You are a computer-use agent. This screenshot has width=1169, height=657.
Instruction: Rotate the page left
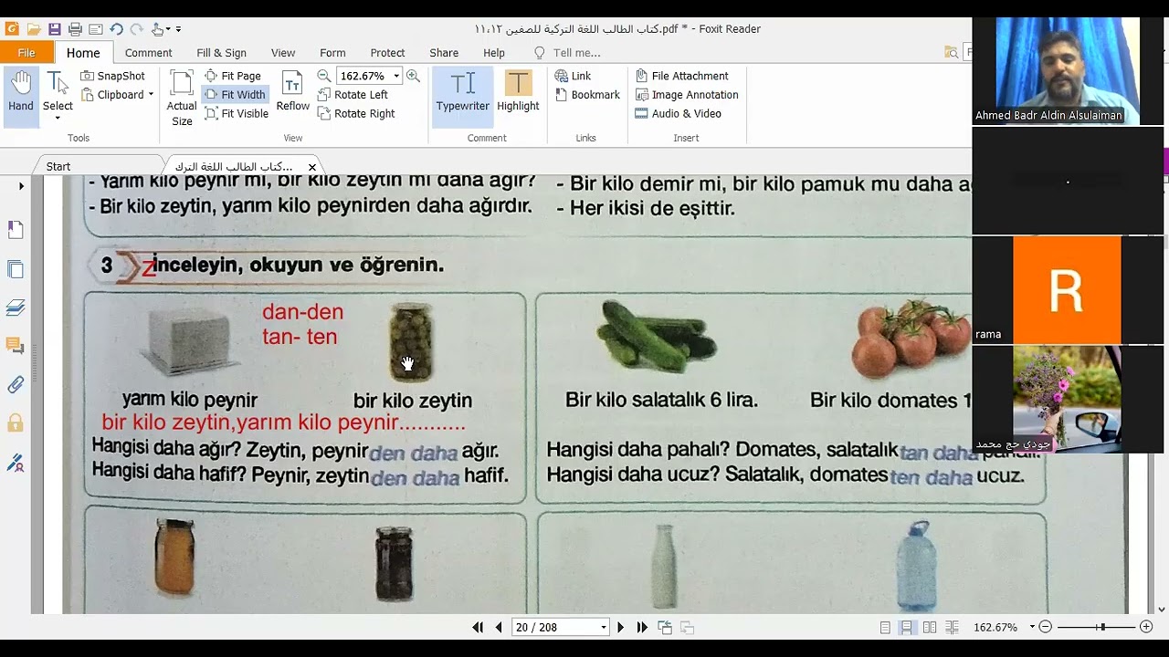[x=353, y=95]
